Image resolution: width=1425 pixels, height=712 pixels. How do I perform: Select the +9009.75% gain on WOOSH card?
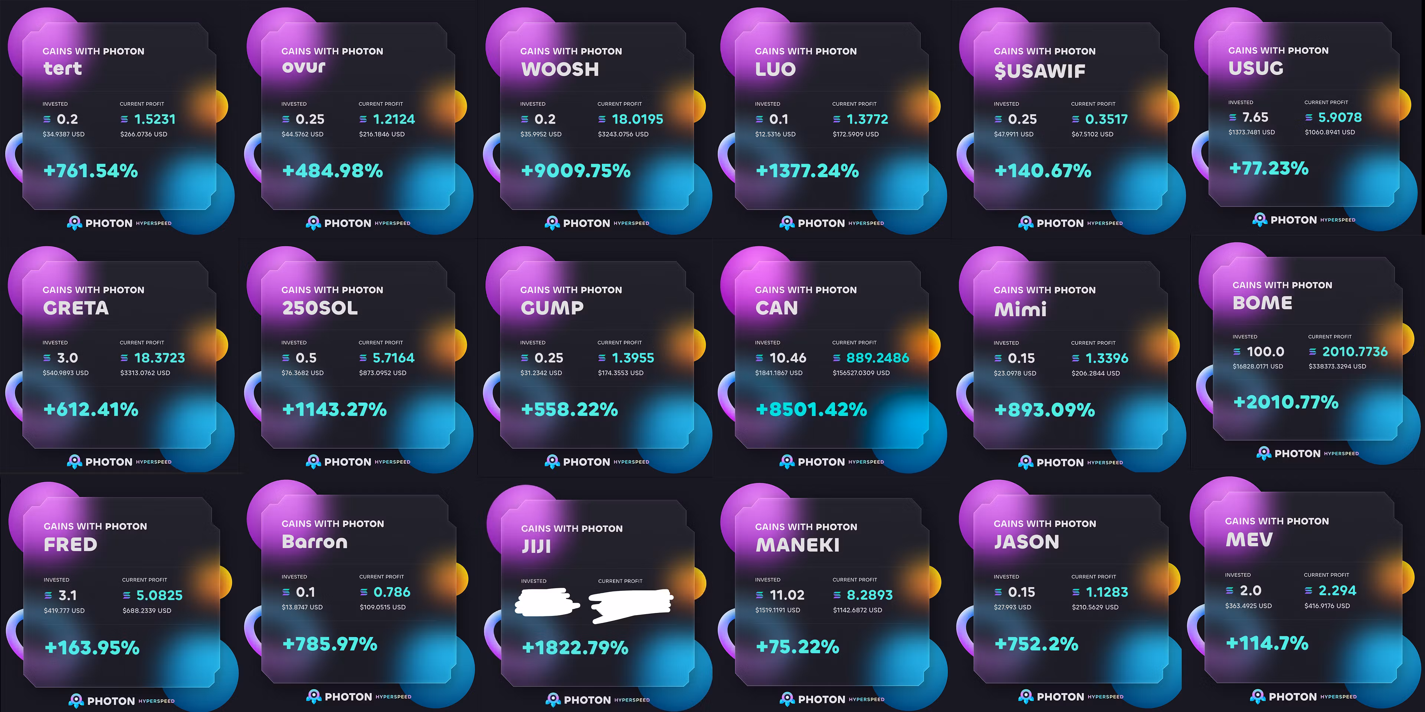tap(575, 171)
